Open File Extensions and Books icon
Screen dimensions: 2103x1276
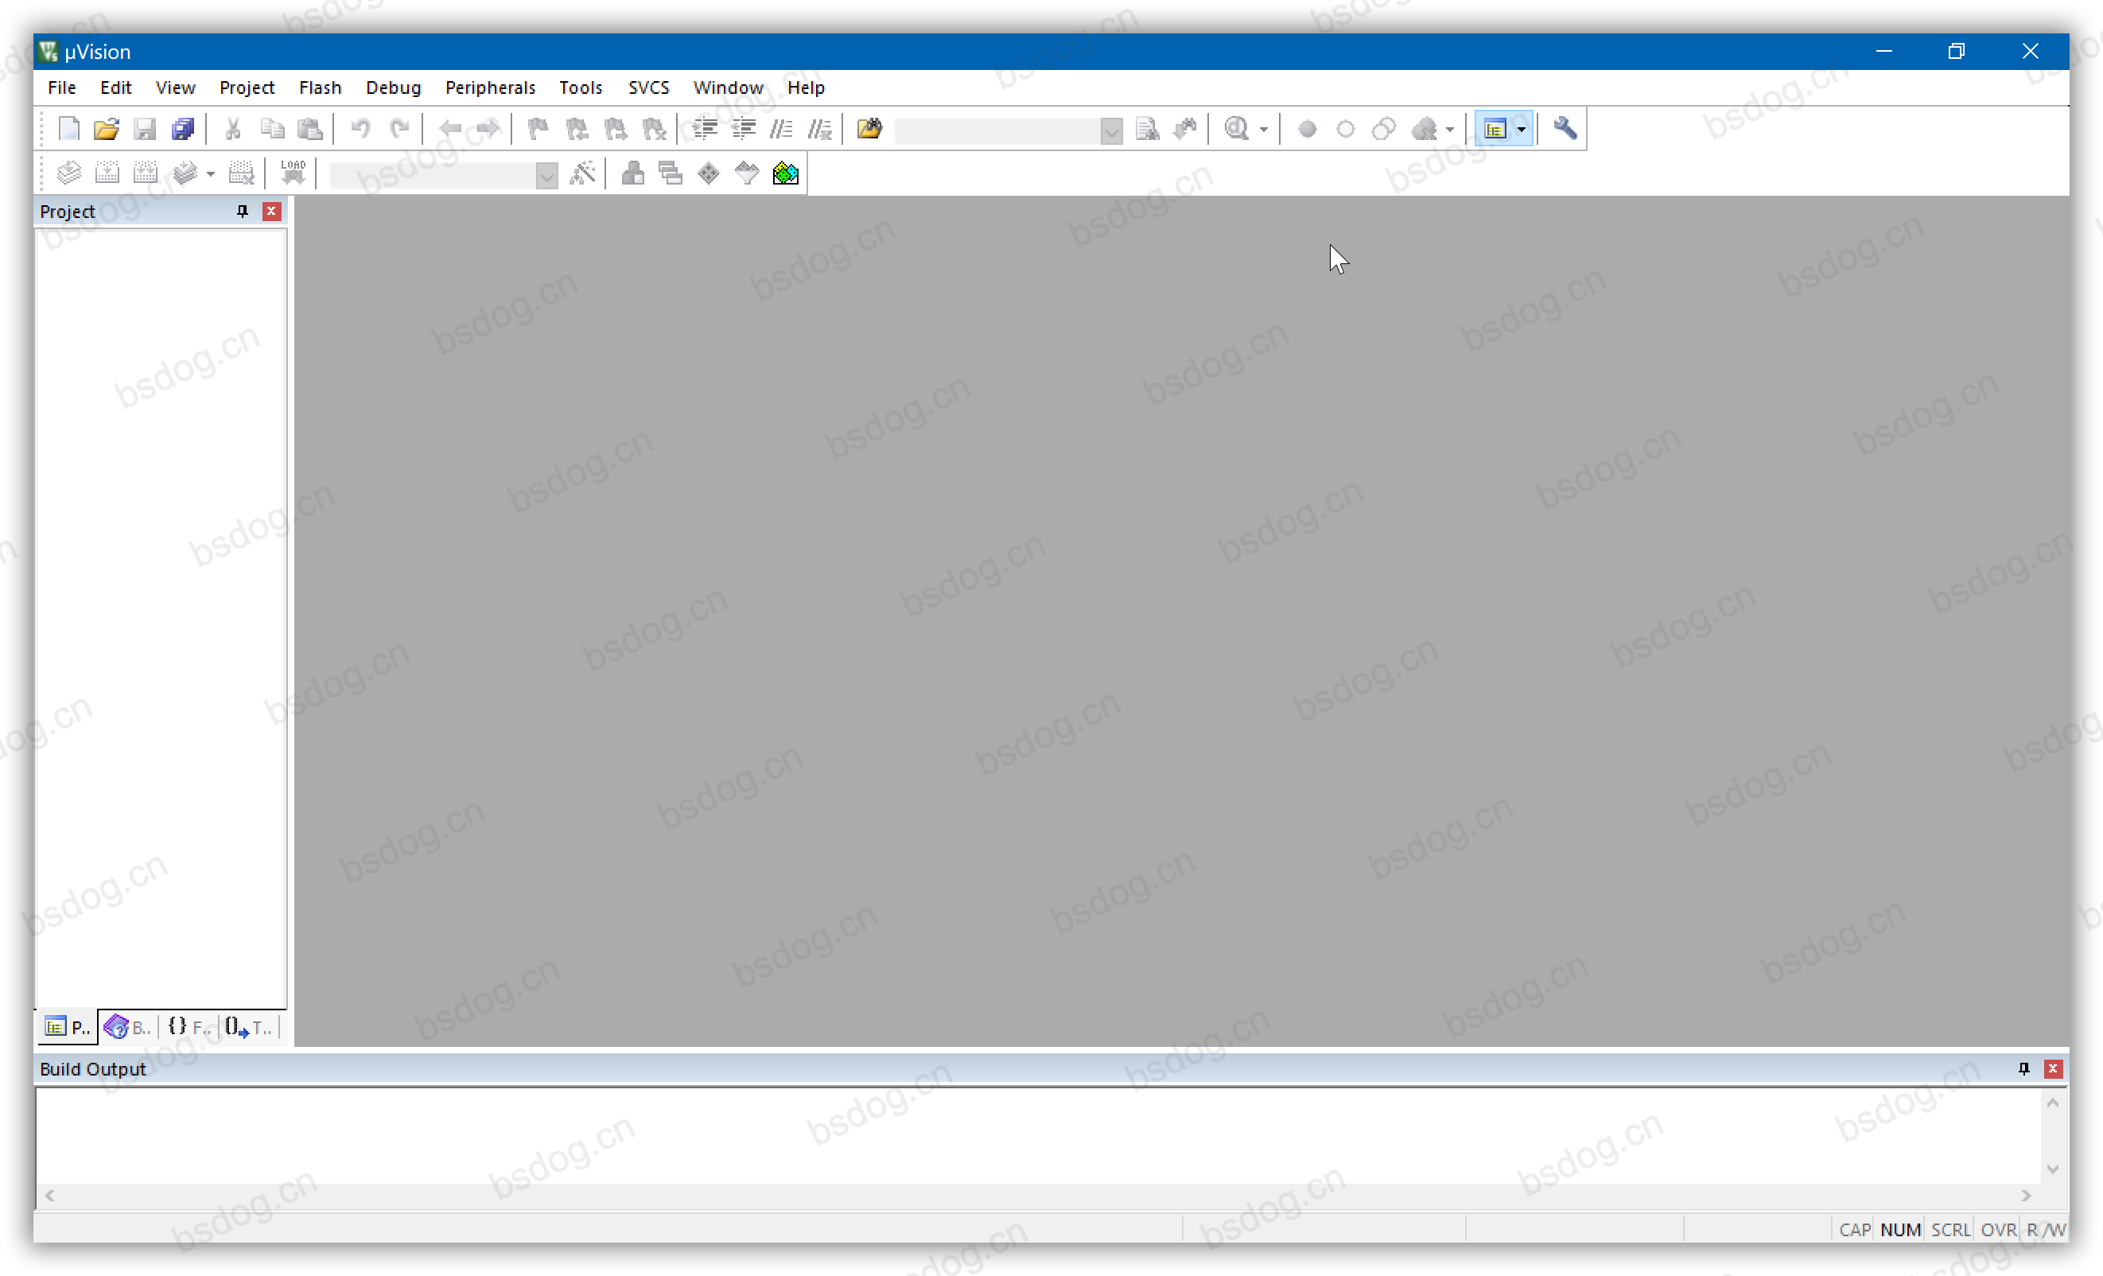(632, 173)
